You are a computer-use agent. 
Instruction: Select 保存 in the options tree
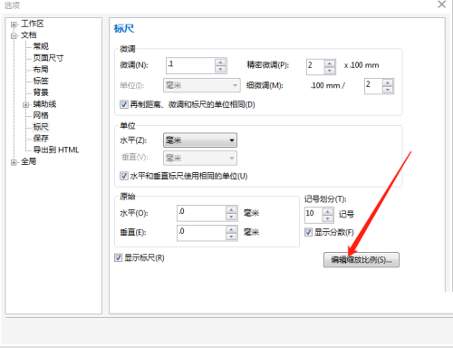coord(41,138)
